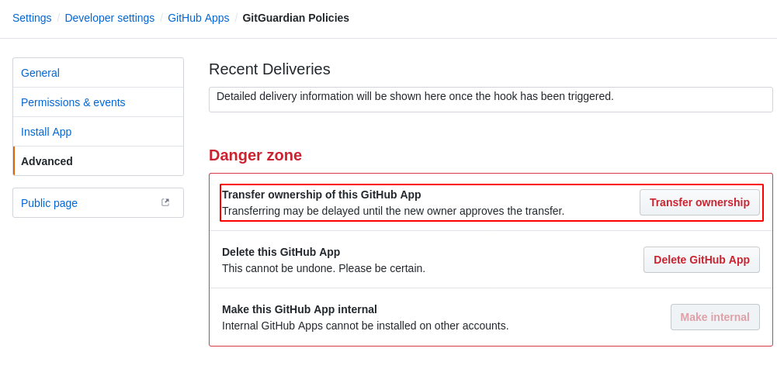
Task: Select the Advanced sidebar item
Action: tap(98, 161)
